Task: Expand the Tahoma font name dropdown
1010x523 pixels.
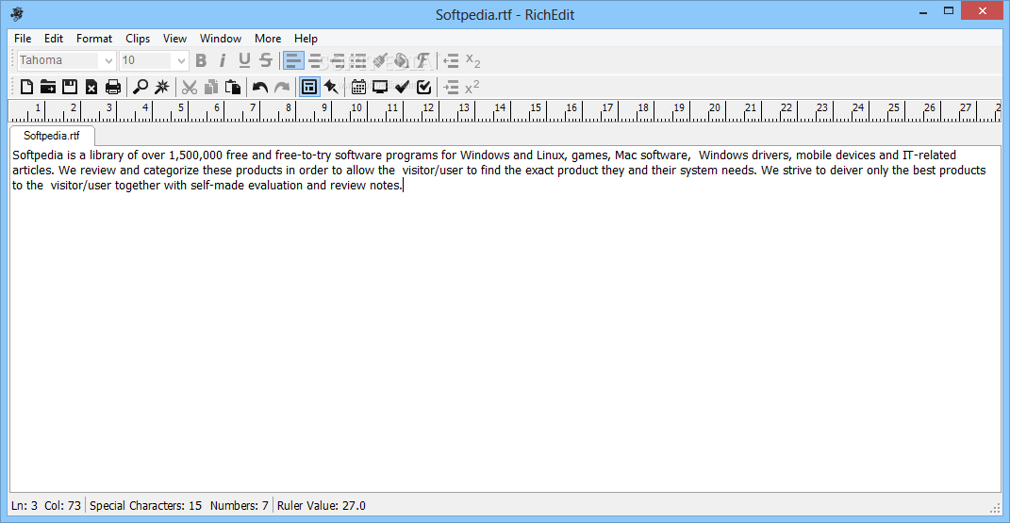Action: click(108, 60)
